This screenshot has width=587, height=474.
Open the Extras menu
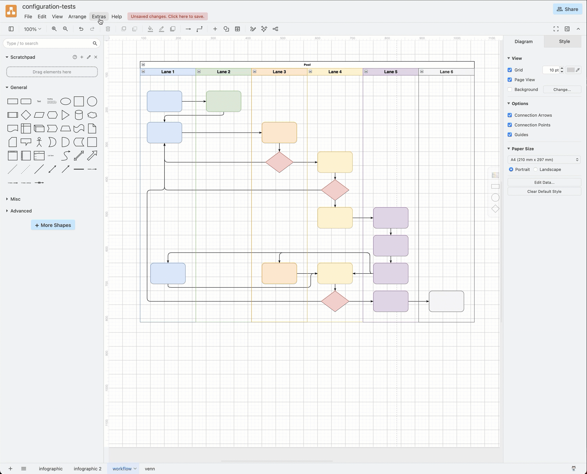tap(99, 16)
